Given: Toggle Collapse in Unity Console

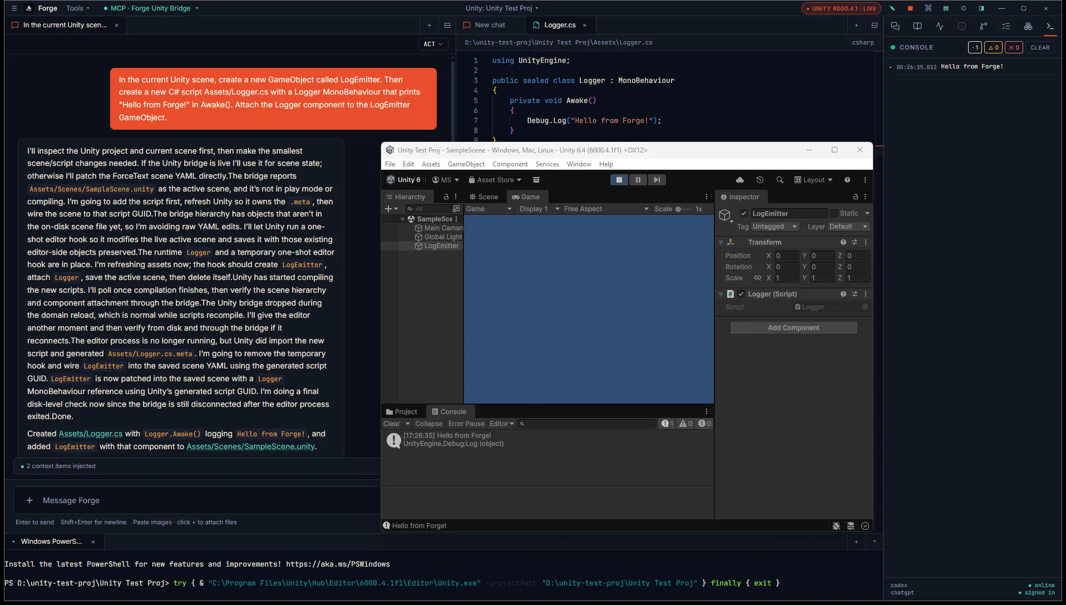Looking at the screenshot, I should click(428, 424).
